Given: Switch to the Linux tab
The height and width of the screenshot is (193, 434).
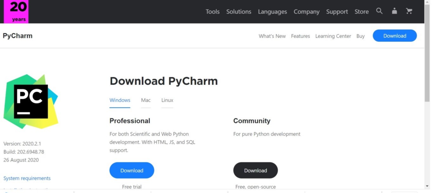Looking at the screenshot, I should (x=167, y=100).
